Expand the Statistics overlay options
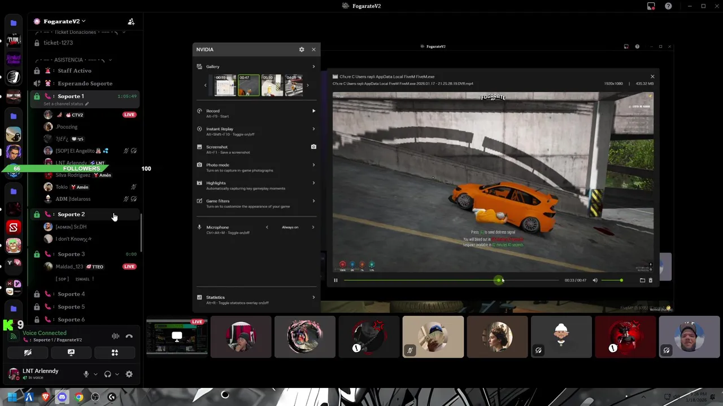This screenshot has width=723, height=406. pyautogui.click(x=313, y=297)
